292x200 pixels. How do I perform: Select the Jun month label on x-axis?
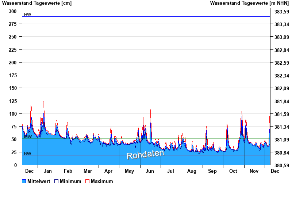150,171
